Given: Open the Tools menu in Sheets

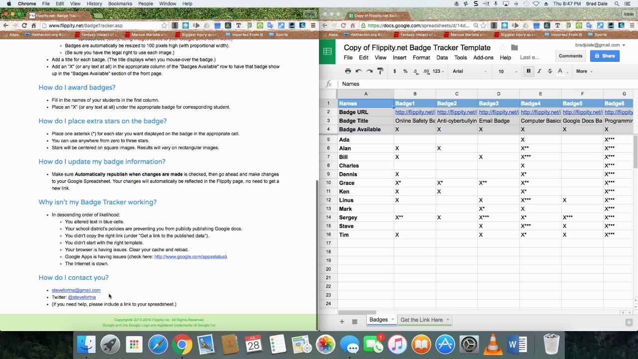Looking at the screenshot, I should 461,57.
